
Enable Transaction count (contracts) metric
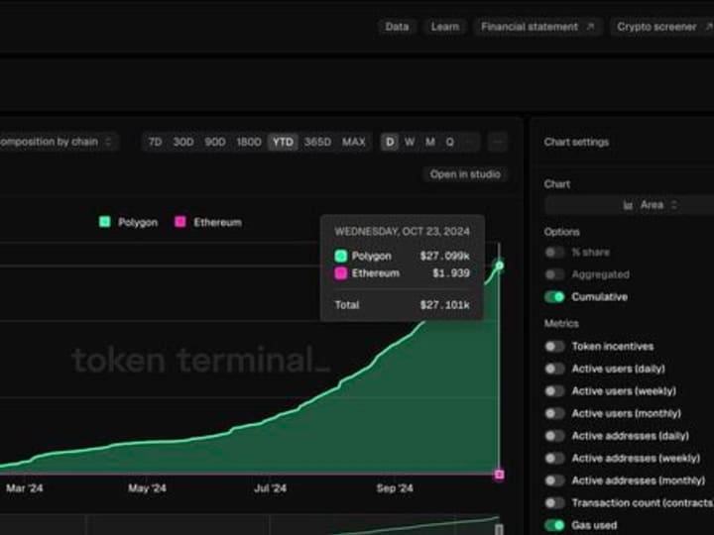tap(554, 502)
